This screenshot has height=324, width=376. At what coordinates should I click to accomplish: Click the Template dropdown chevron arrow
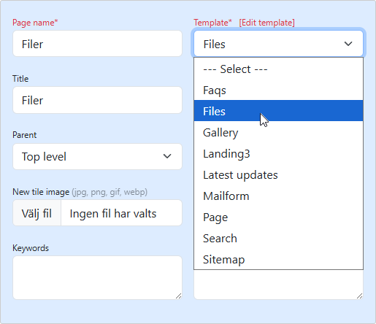coord(348,44)
